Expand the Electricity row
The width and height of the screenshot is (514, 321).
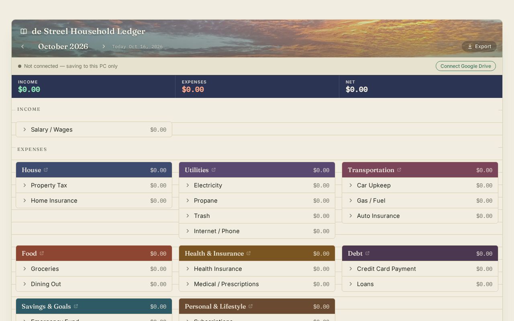pyautogui.click(x=257, y=185)
